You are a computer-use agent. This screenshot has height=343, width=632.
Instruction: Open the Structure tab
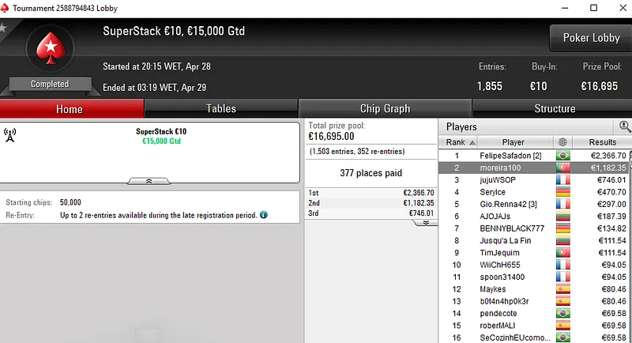pyautogui.click(x=555, y=108)
